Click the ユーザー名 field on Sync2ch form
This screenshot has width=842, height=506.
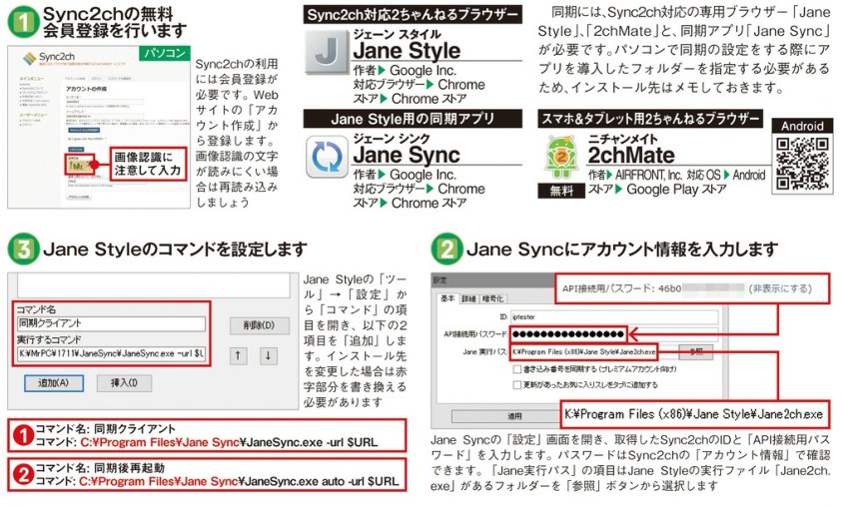pyautogui.click(x=105, y=102)
